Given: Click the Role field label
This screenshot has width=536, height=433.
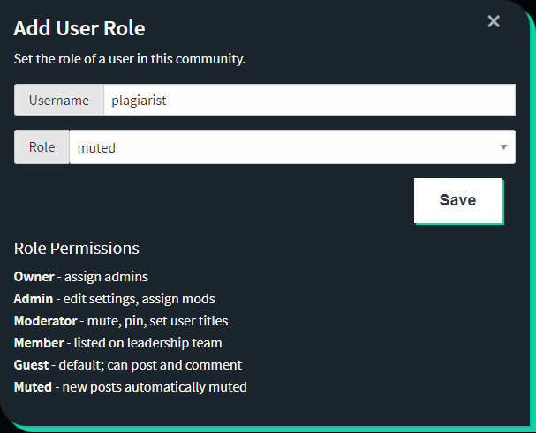Looking at the screenshot, I should 42,147.
